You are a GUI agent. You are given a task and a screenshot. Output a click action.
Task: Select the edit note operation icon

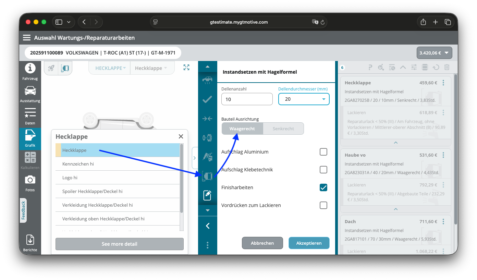[x=207, y=195]
